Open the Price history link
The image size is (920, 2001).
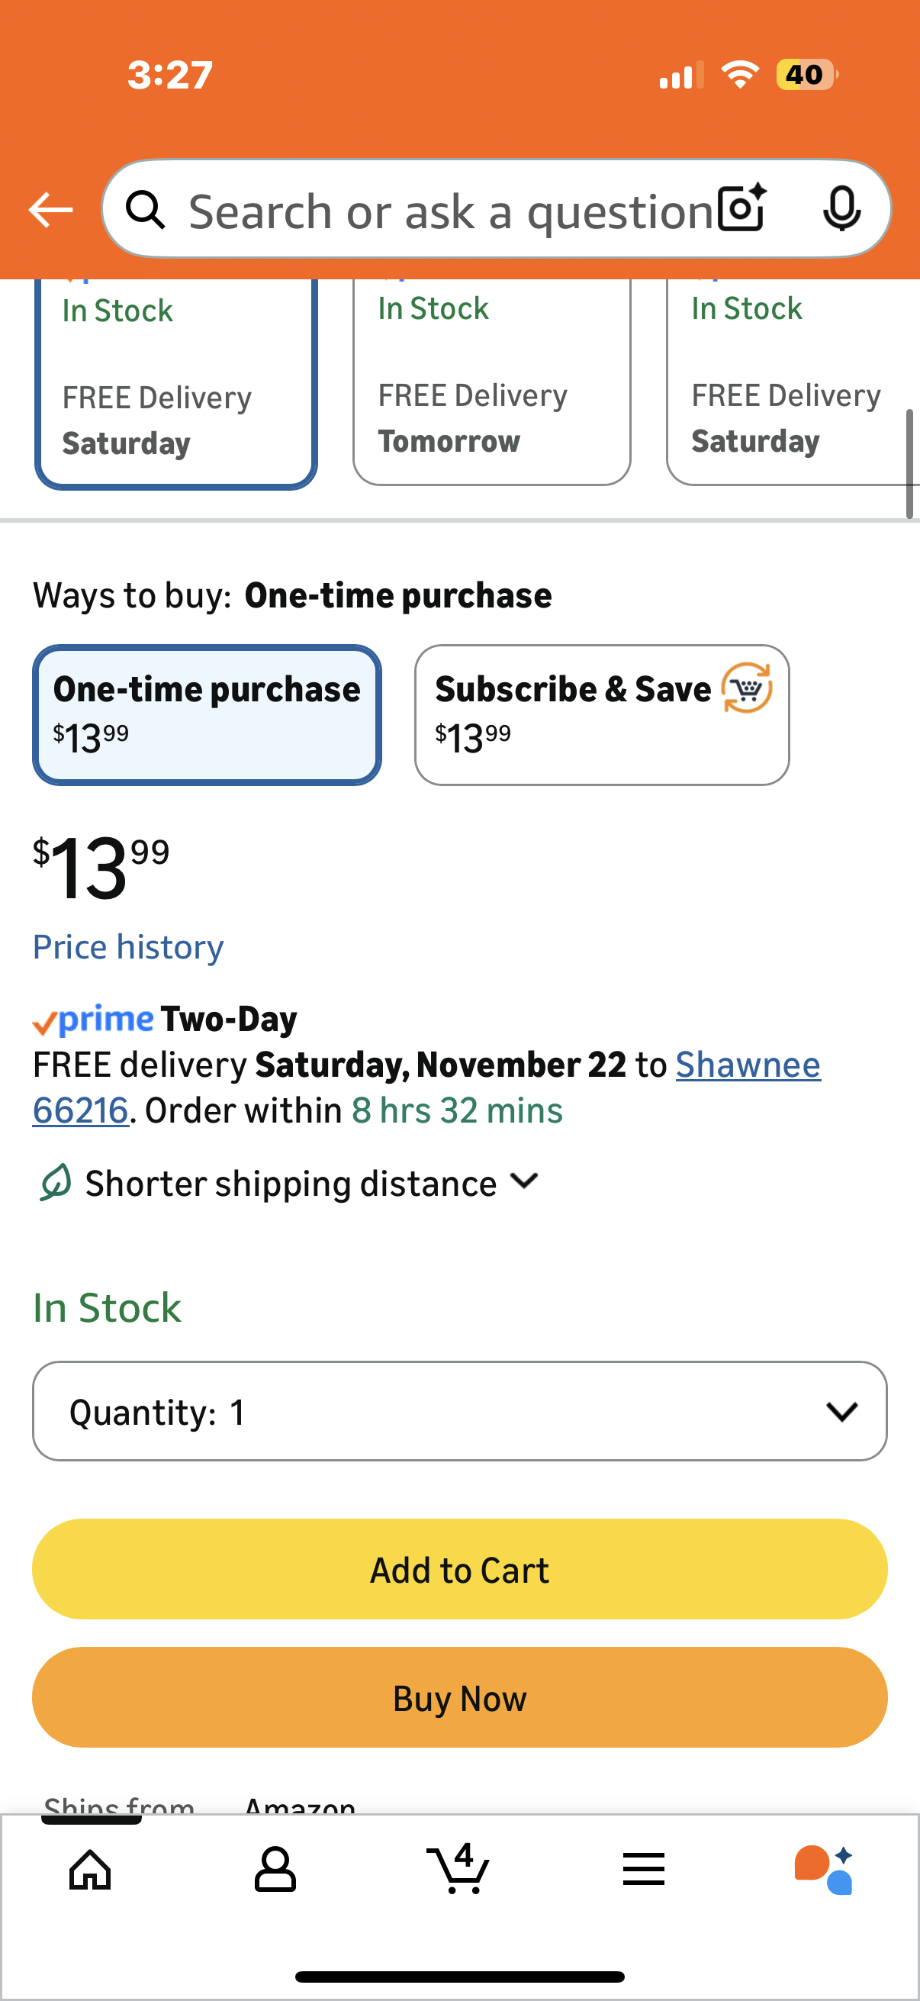point(128,947)
